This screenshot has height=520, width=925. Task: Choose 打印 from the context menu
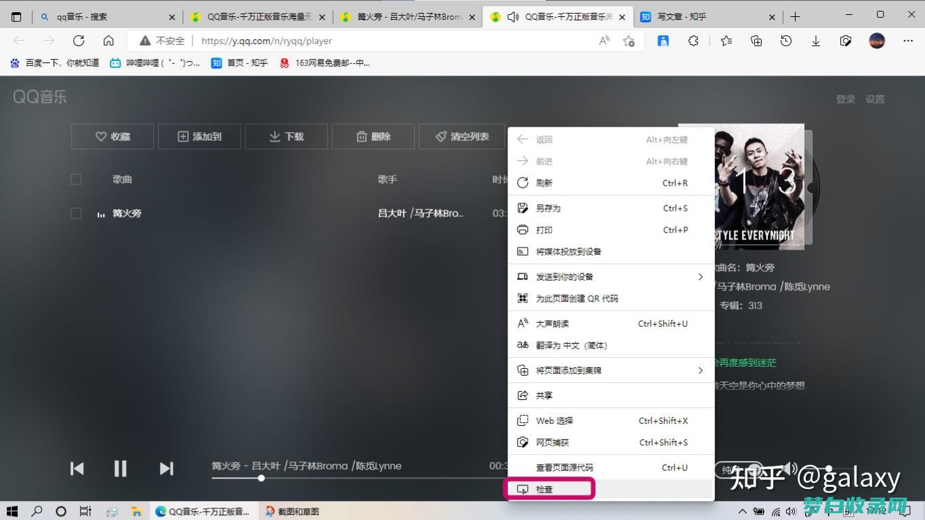coord(611,230)
